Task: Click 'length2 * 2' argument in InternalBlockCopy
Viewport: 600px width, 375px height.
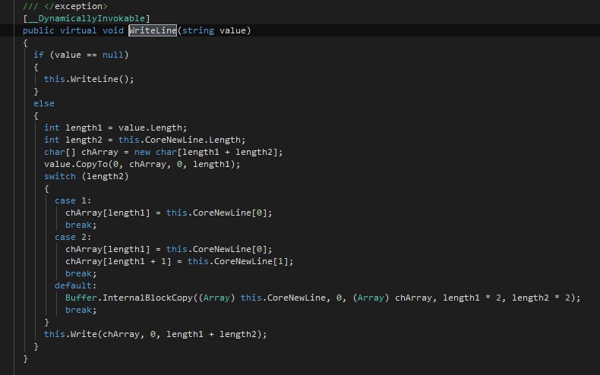Action: click(541, 298)
